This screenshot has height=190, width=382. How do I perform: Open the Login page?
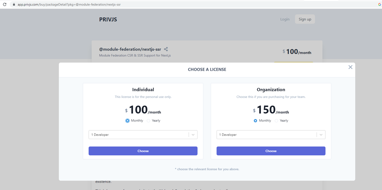click(x=285, y=19)
